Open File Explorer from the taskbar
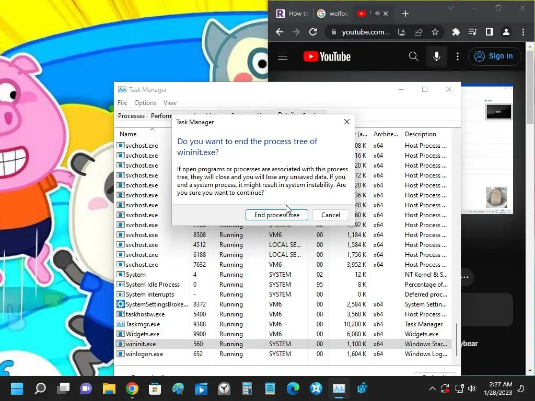The width and height of the screenshot is (535, 401). (109, 388)
